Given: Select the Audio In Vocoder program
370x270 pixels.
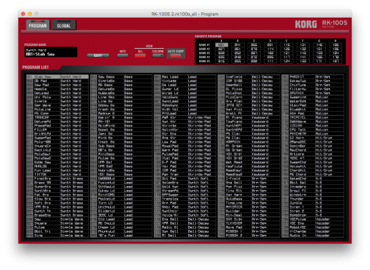Looking at the screenshot, I should 312,235.
